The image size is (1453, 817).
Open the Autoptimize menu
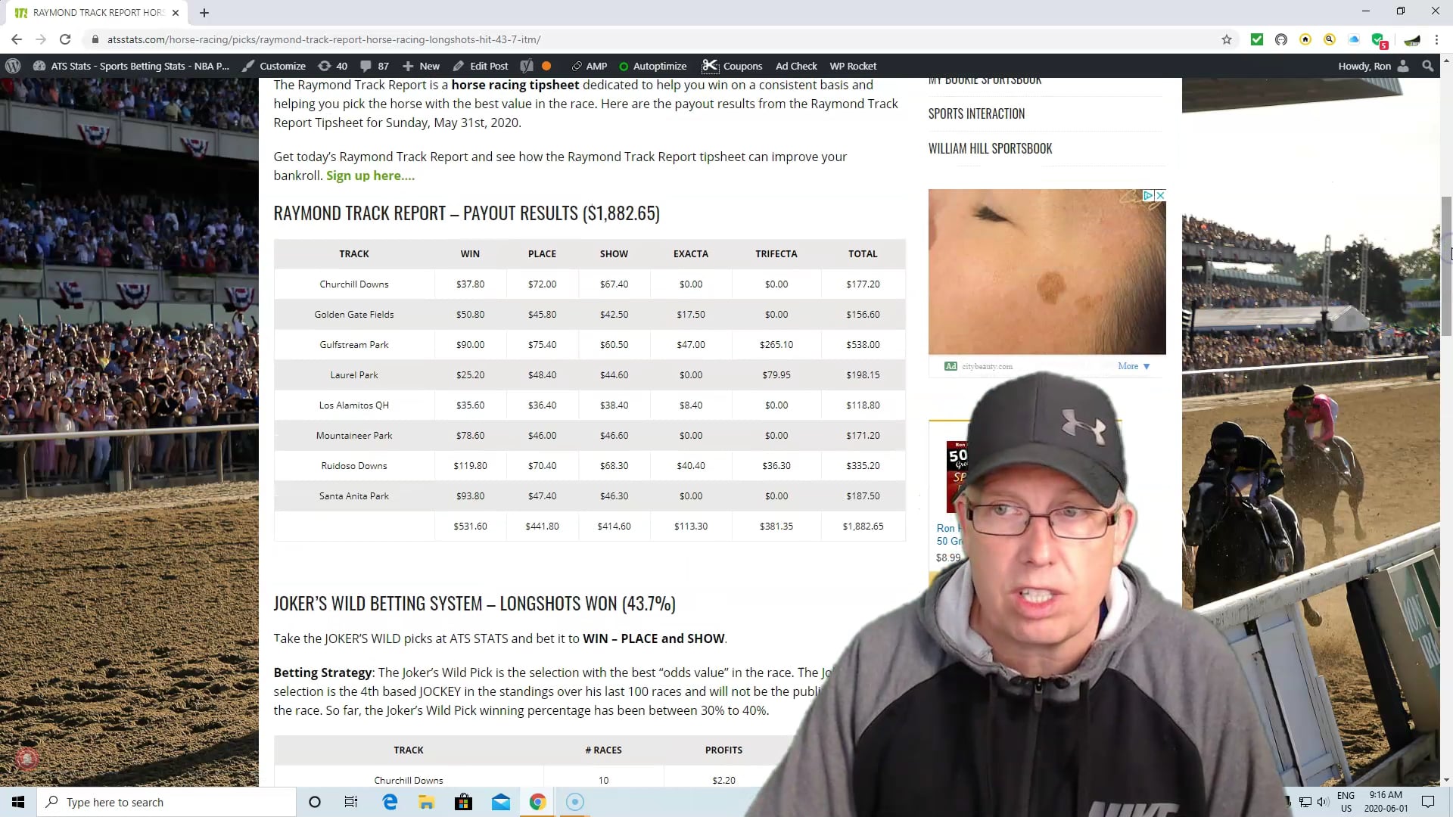click(x=652, y=66)
